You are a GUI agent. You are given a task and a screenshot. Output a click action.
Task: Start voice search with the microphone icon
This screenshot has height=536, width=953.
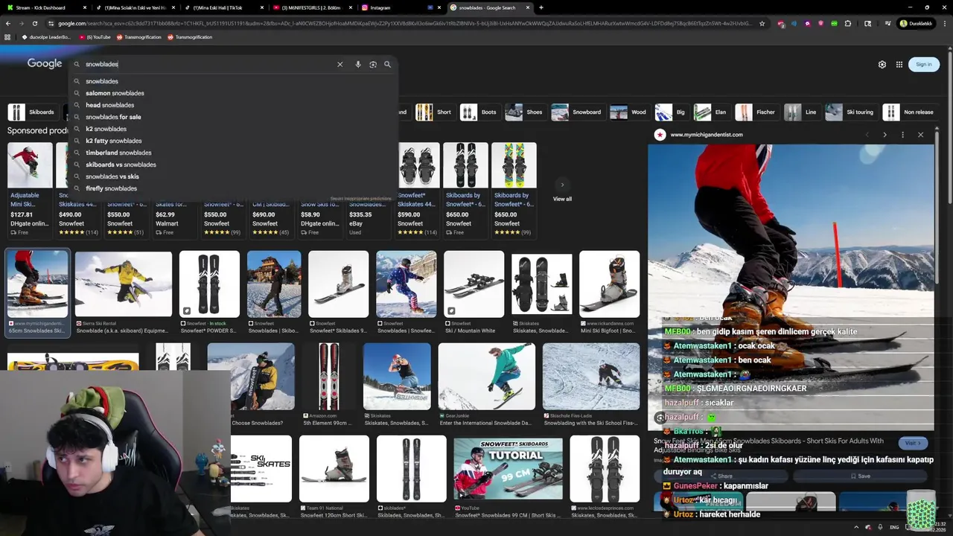point(358,64)
